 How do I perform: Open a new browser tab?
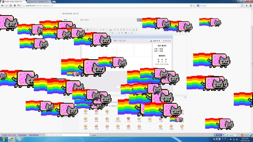(x=54, y=2)
